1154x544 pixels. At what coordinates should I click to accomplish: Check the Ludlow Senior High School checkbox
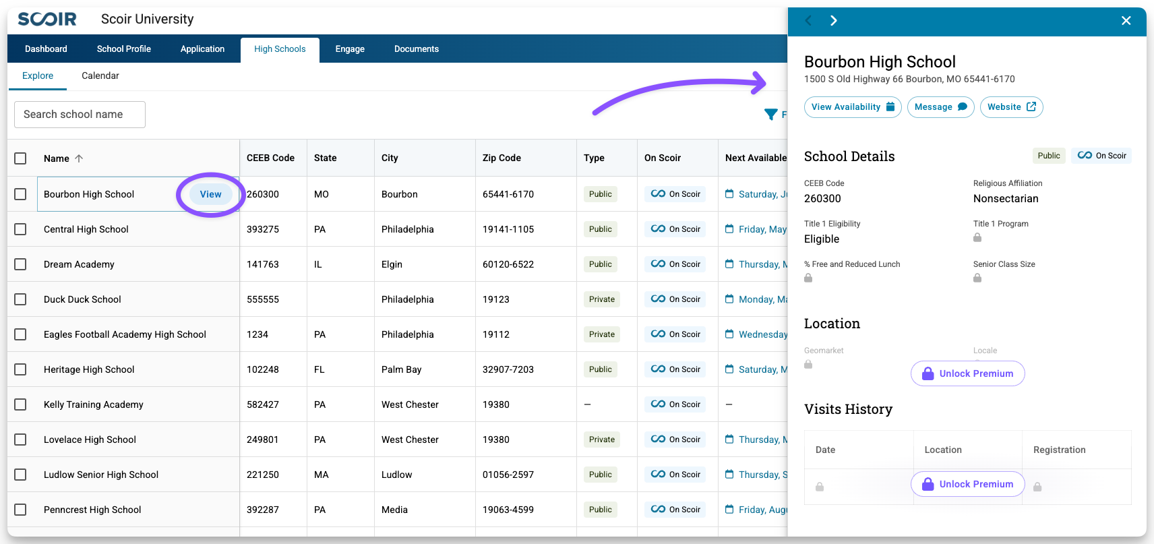point(20,475)
